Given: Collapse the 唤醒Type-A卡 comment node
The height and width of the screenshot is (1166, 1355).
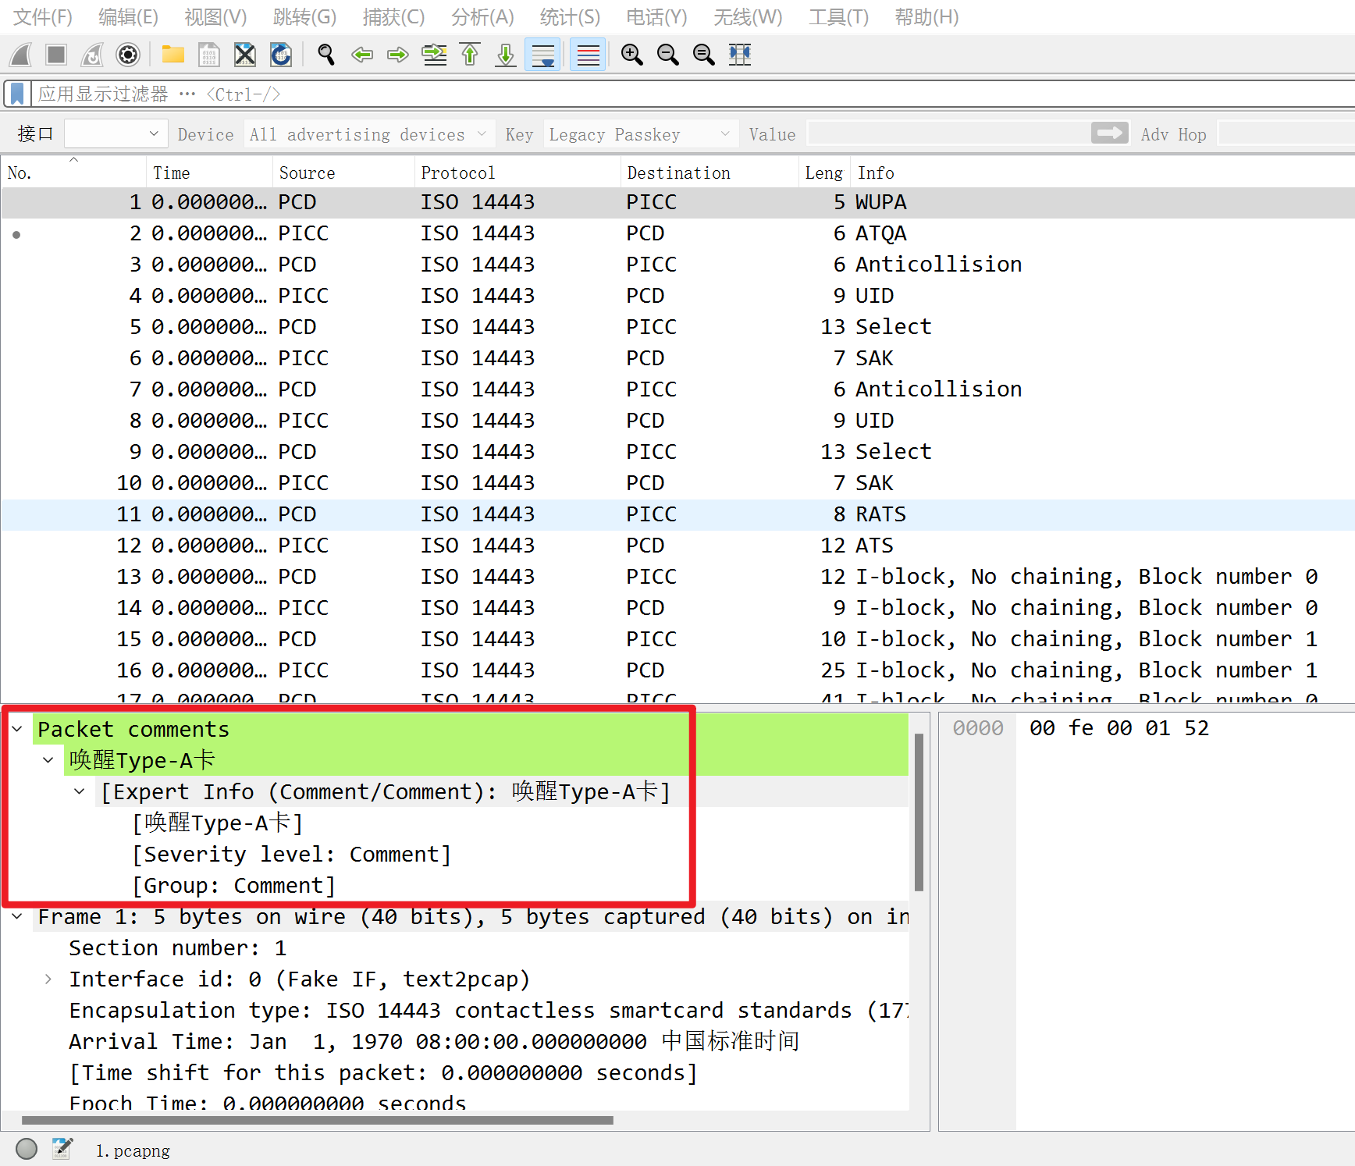Looking at the screenshot, I should pos(48,760).
